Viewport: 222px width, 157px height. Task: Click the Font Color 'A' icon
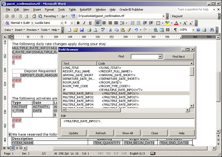176,23
